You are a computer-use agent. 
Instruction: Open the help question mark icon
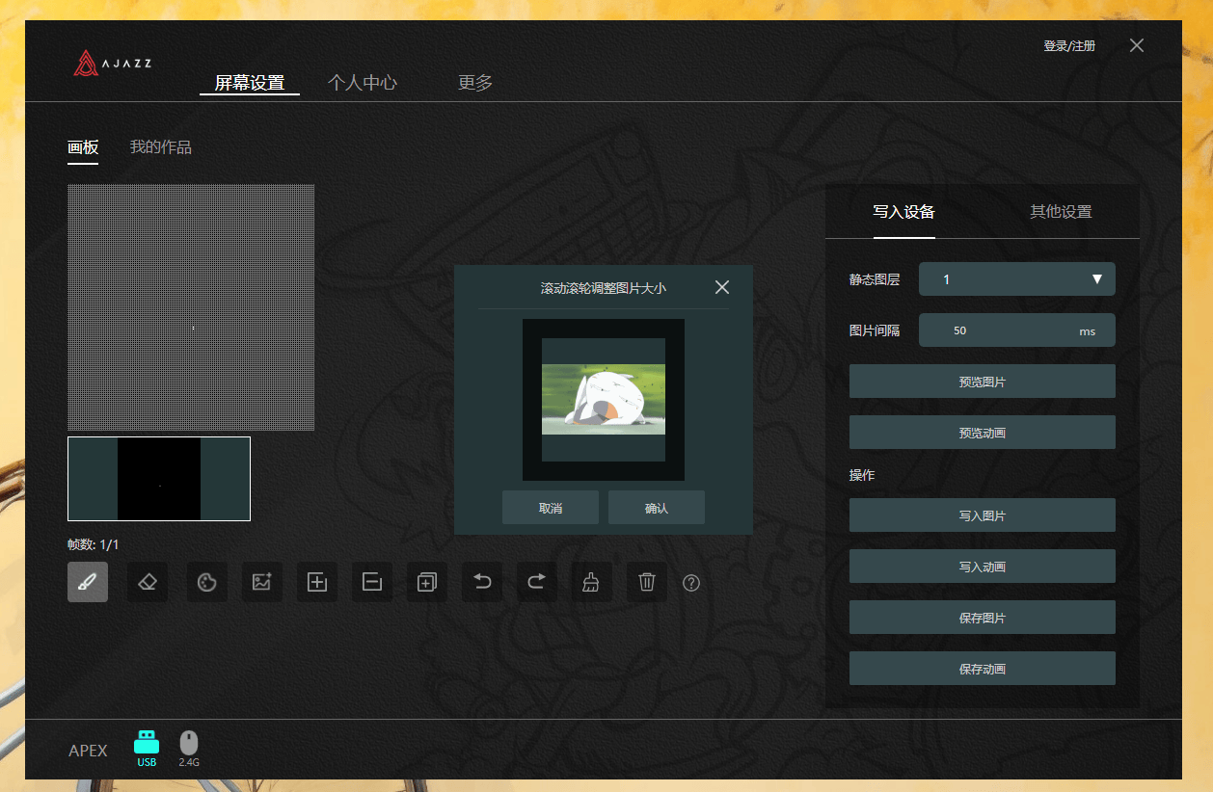(x=691, y=583)
